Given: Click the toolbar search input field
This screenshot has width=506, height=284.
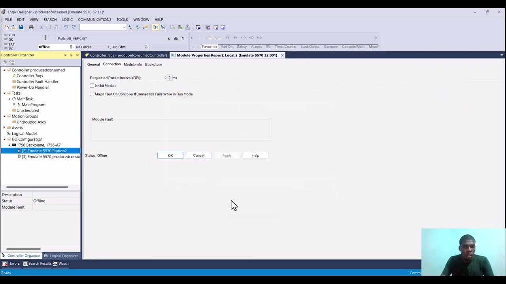Looking at the screenshot, I should (x=101, y=27).
